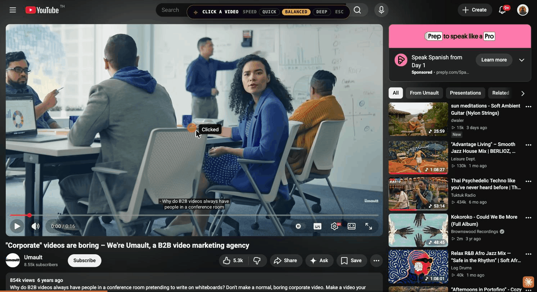Select the Presentations chip

(x=465, y=93)
